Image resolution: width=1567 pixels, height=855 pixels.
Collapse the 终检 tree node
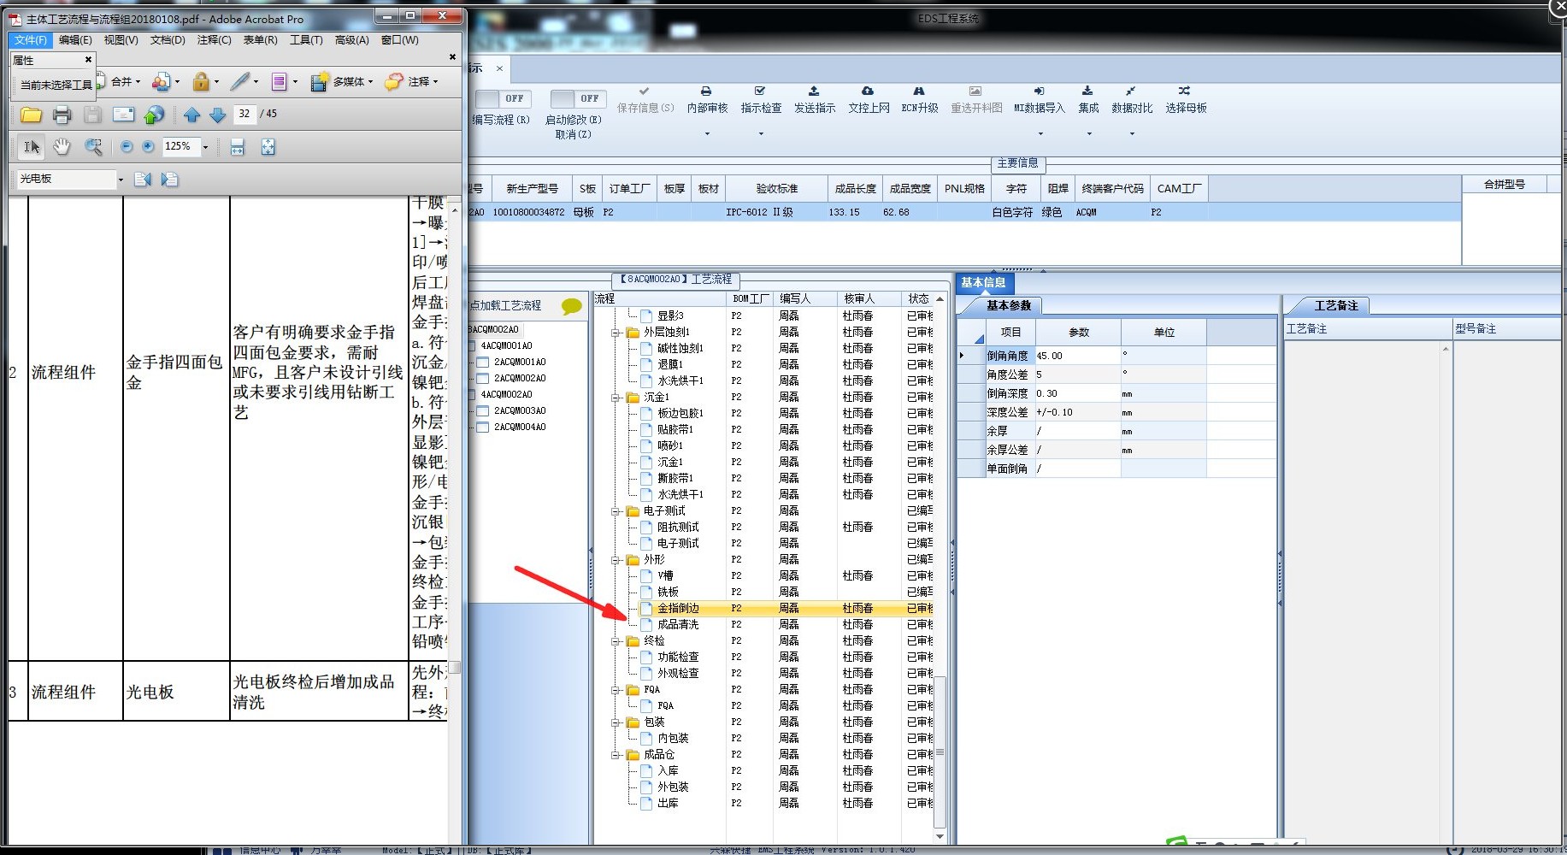616,640
